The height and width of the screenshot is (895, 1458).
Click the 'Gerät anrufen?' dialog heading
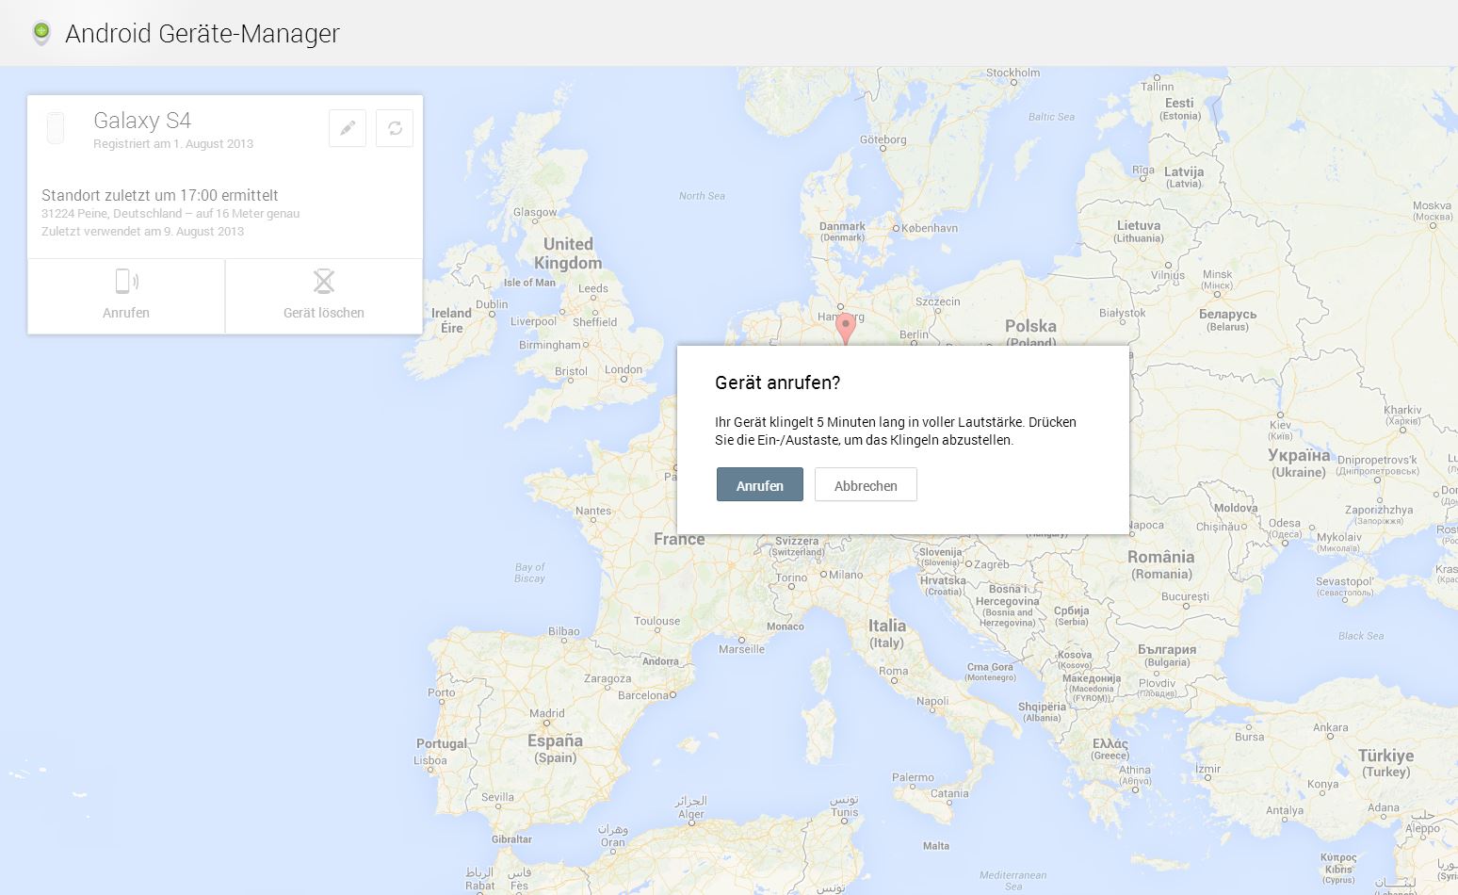click(x=778, y=382)
